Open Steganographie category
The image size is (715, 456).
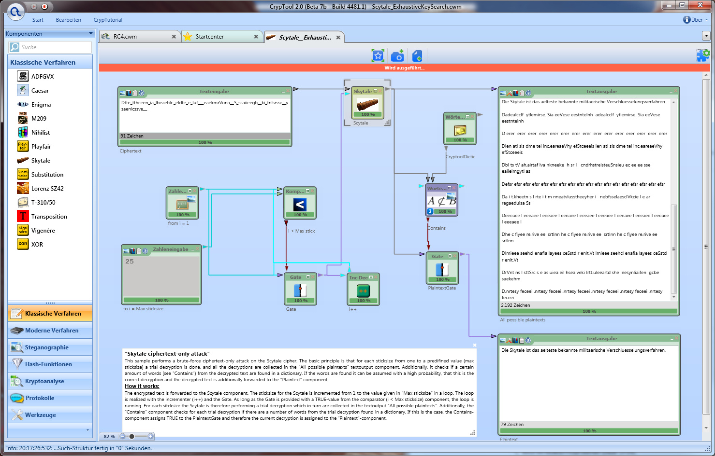(50, 347)
